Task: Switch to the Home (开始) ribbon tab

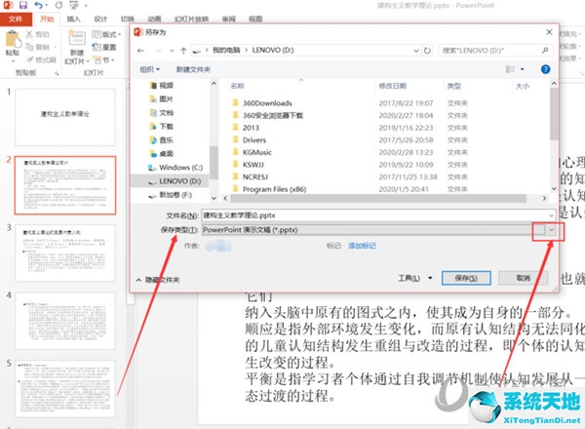Action: click(x=47, y=19)
